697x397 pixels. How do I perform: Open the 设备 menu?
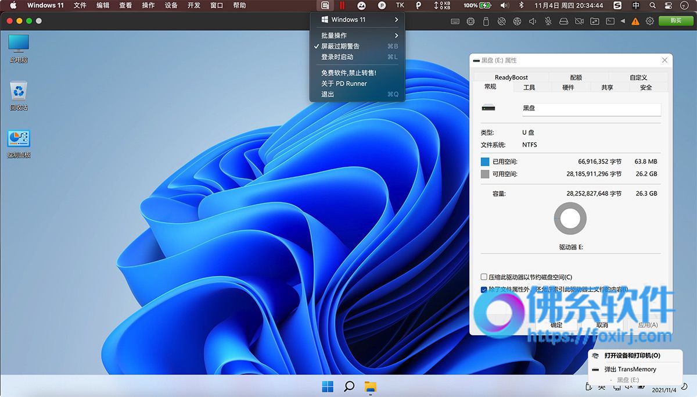[171, 5]
